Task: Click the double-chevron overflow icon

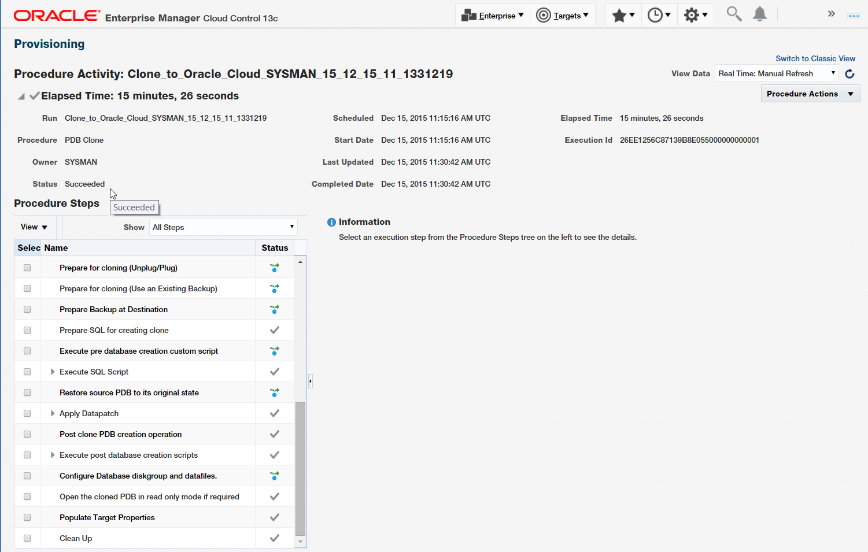Action: [831, 14]
